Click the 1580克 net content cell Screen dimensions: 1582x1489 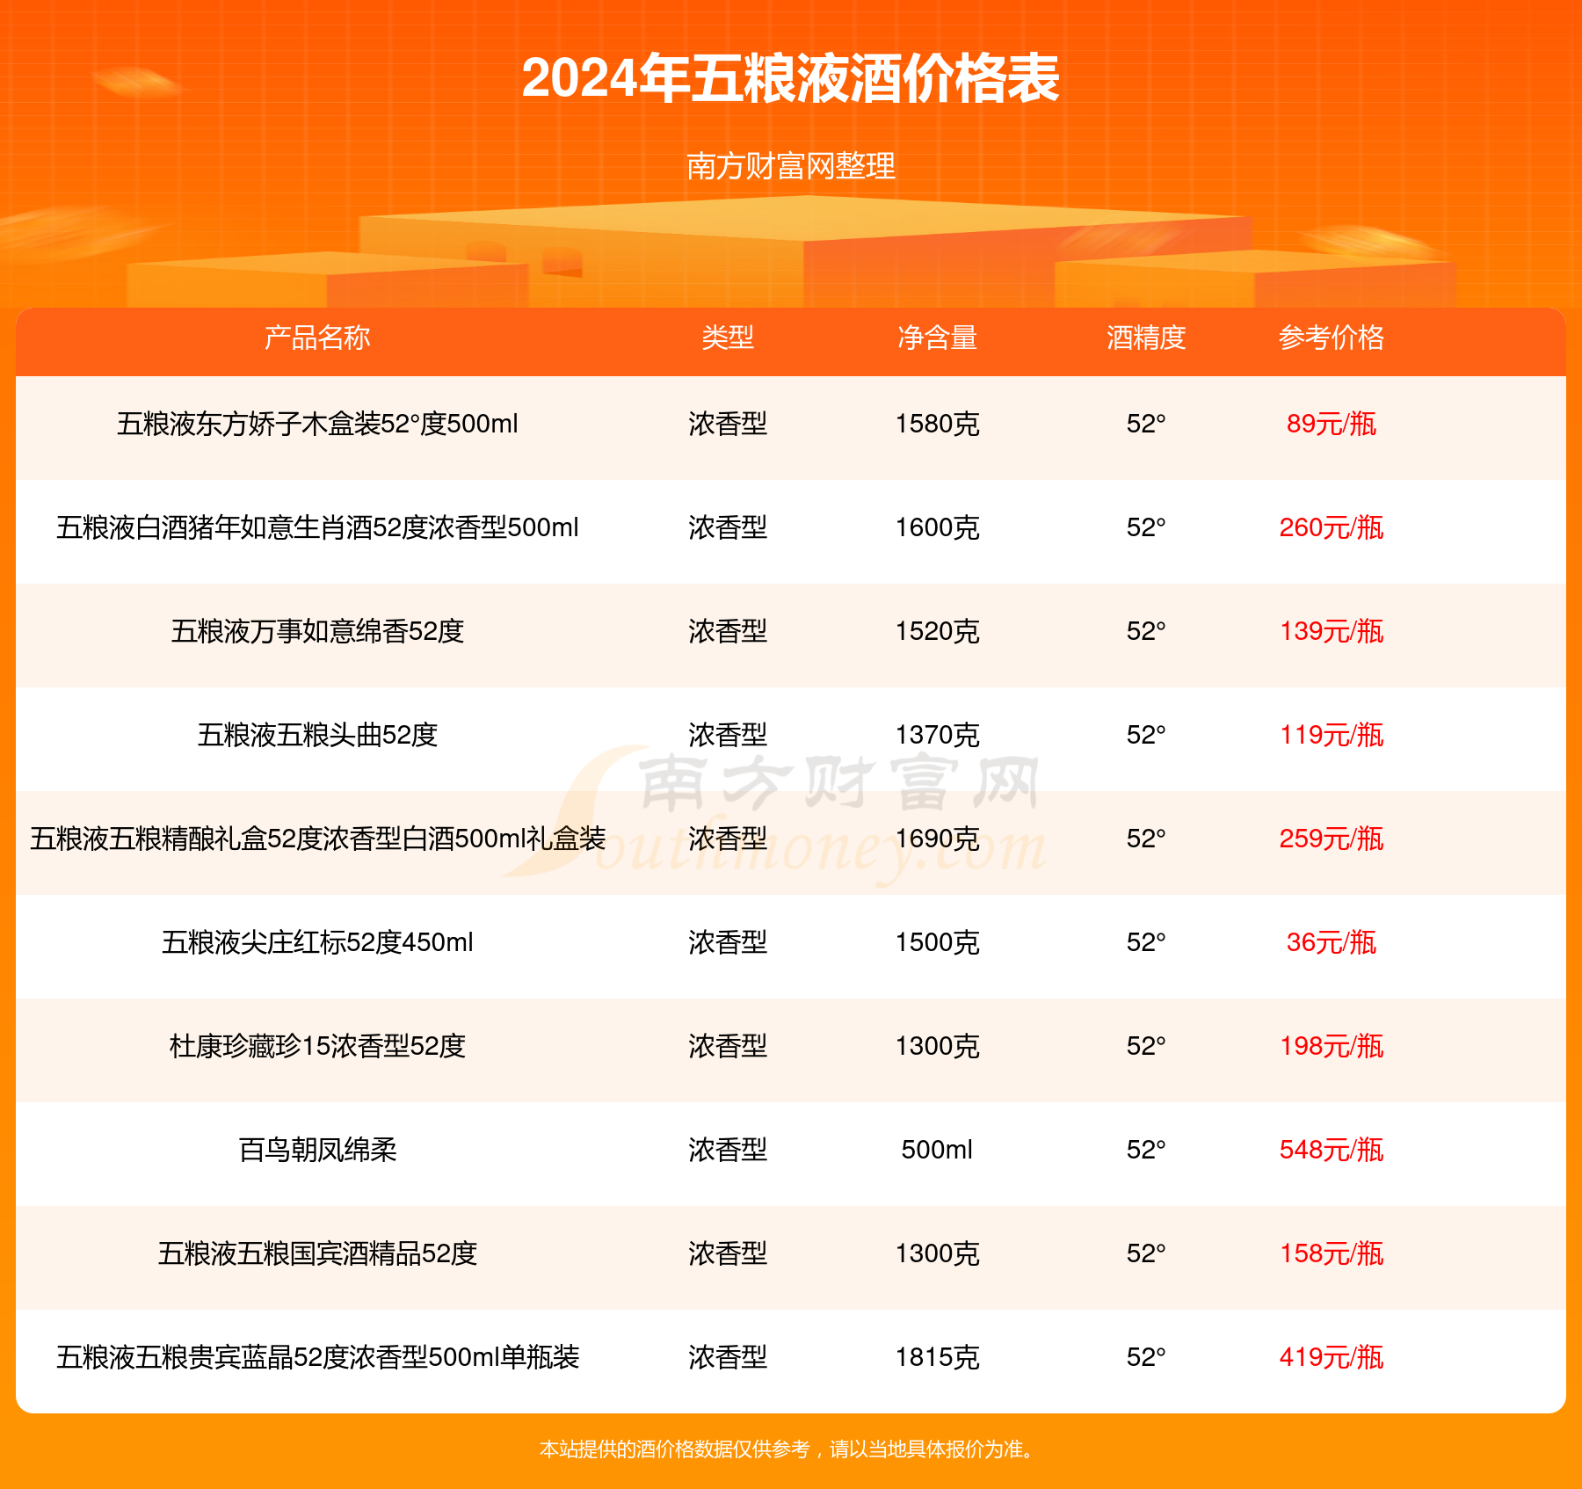(x=937, y=424)
